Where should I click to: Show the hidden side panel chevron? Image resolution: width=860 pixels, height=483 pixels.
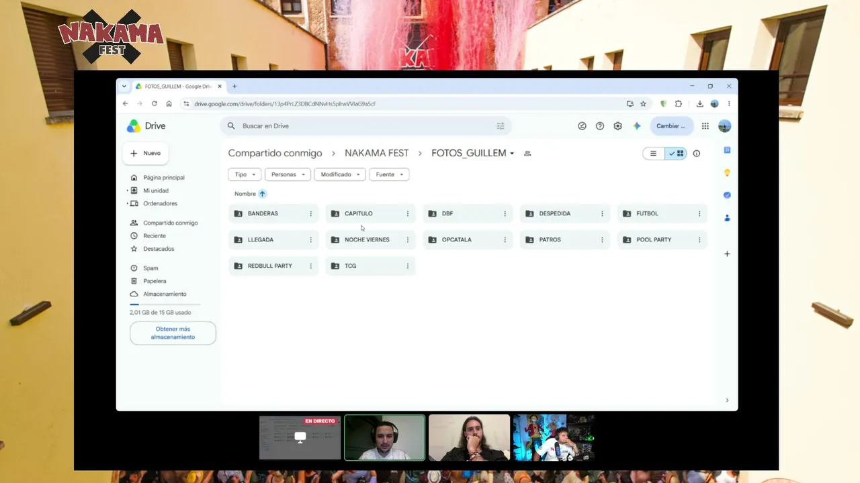pyautogui.click(x=727, y=400)
